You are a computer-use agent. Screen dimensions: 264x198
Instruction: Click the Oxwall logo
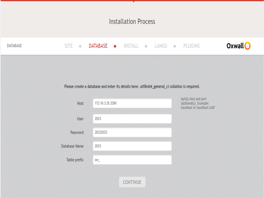click(x=238, y=46)
